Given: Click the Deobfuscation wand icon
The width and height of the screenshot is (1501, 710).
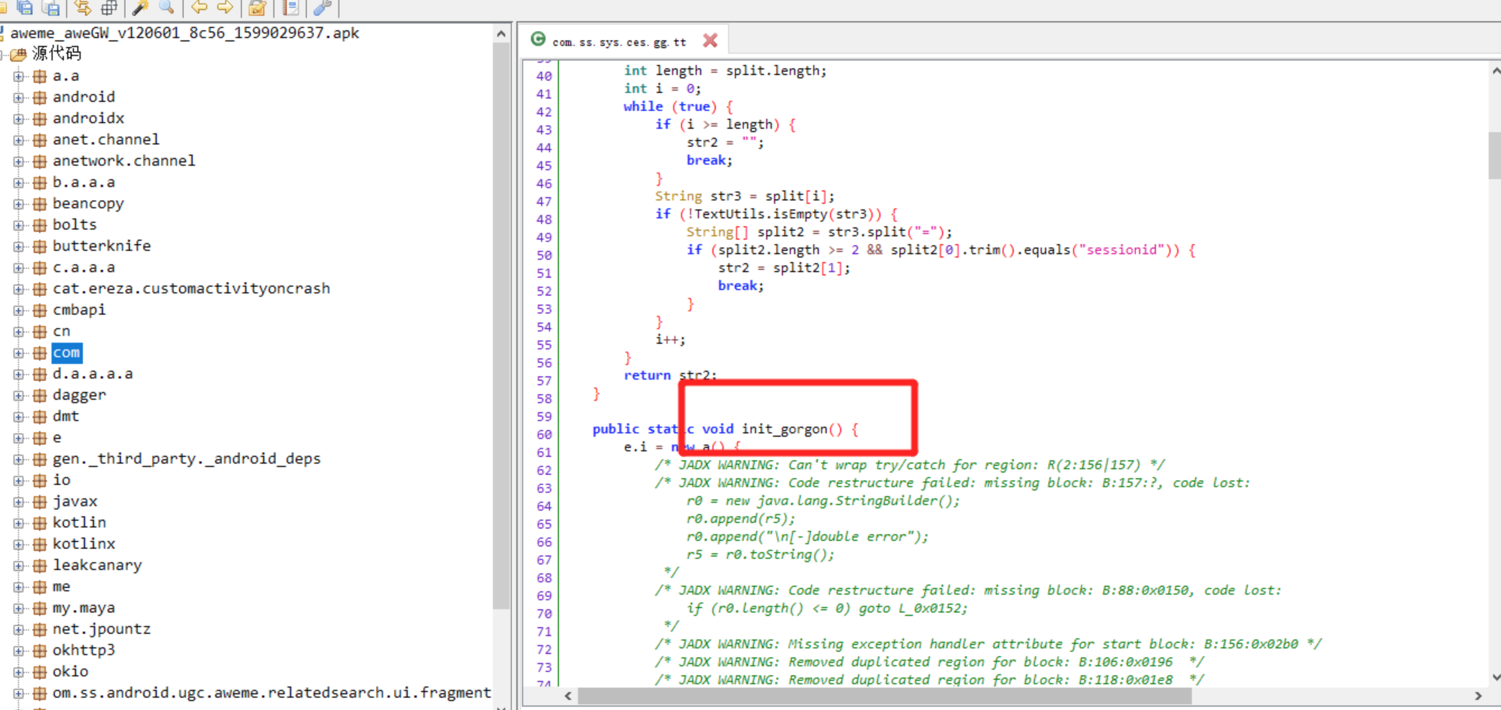Looking at the screenshot, I should (x=141, y=7).
